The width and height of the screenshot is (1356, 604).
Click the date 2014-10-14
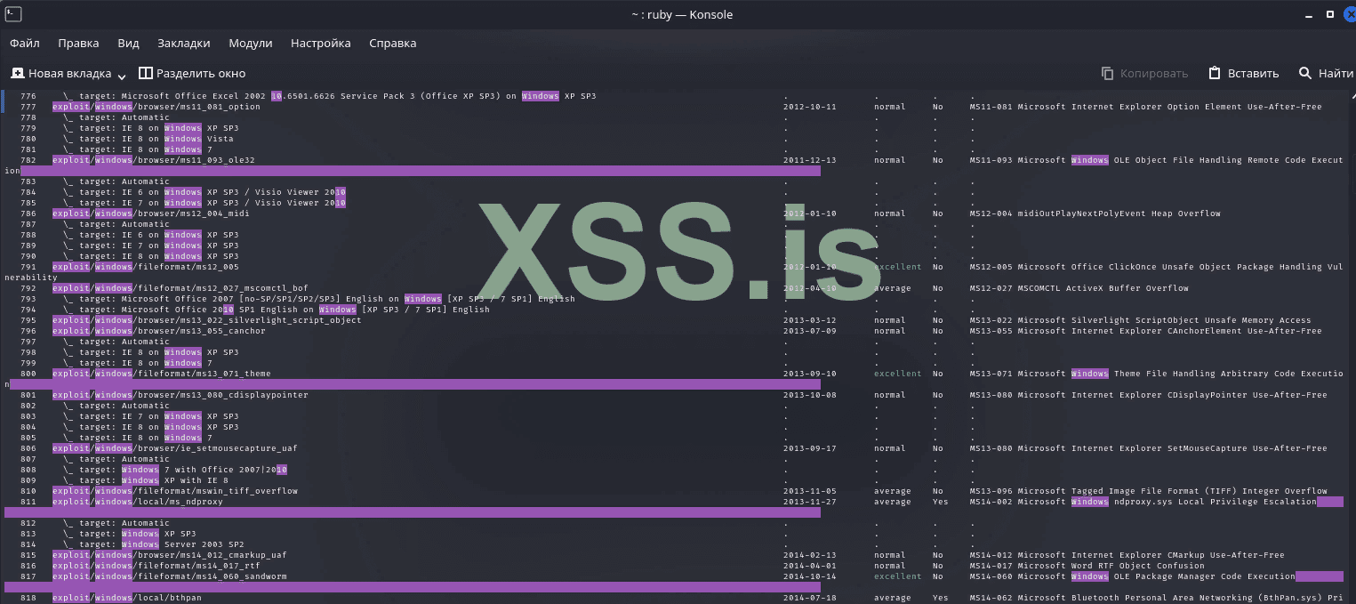click(x=810, y=576)
